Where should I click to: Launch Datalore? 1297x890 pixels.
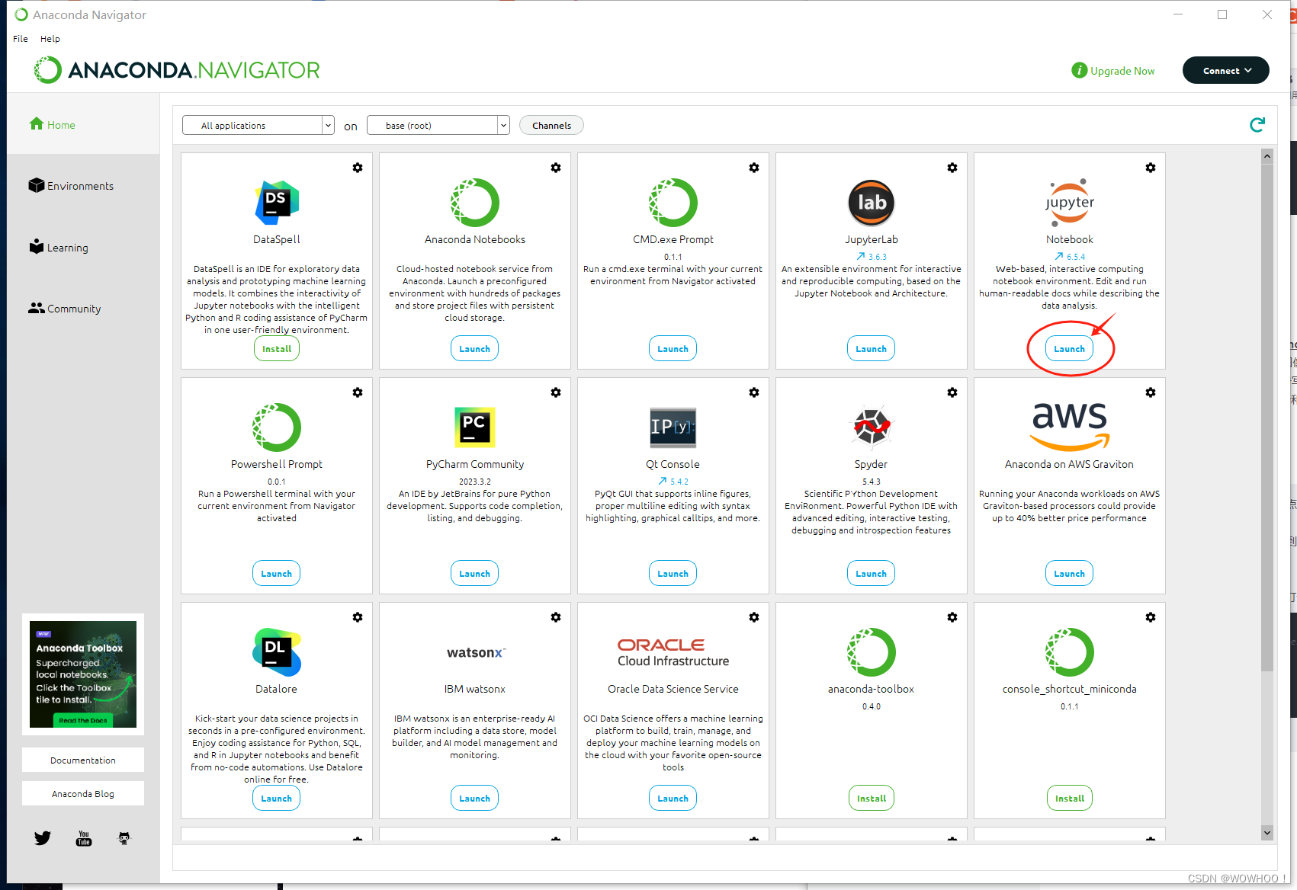click(276, 799)
